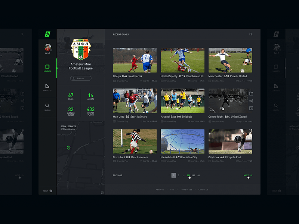Expand the map with corner icon
This screenshot has width=299, height=224.
(102, 193)
